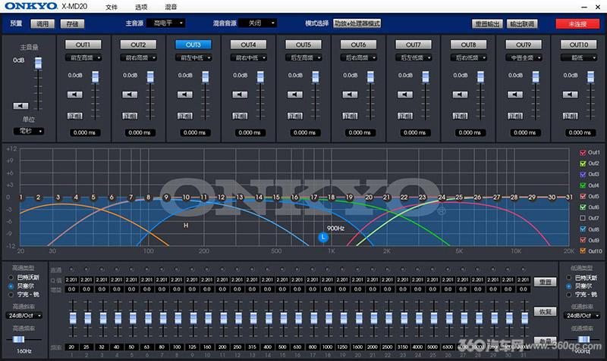The width and height of the screenshot is (607, 361).
Task: Open OUT10 超低 channel type dropdown
Action: click(578, 58)
